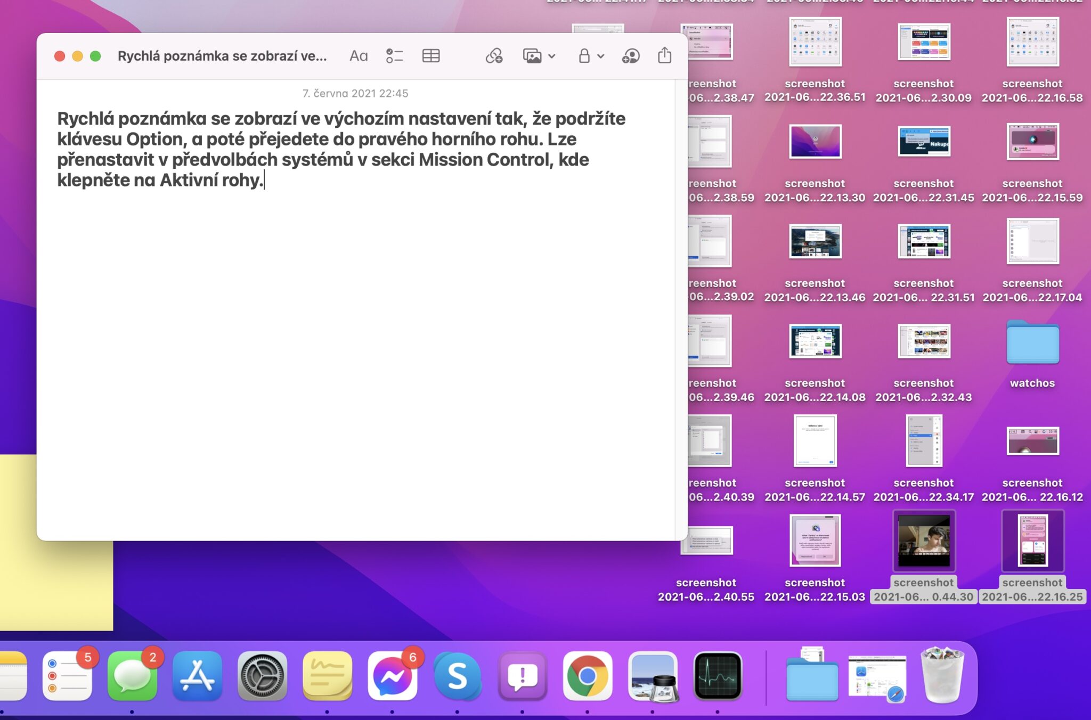This screenshot has width=1091, height=720.
Task: Expand the media options chevron next to photos icon
Action: 552,56
